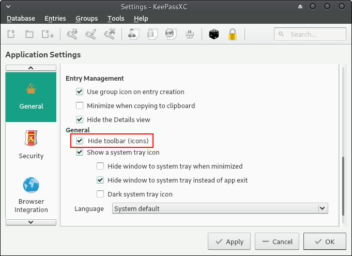Click the search magnifier icon
Viewport: 352px width, 256px height.
click(281, 34)
